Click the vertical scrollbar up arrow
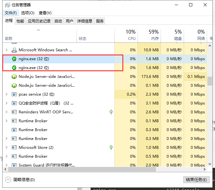The image size is (215, 190). click(x=210, y=46)
